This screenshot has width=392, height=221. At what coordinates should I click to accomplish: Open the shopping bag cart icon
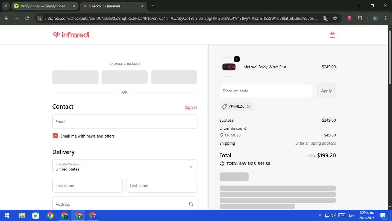pos(332,35)
